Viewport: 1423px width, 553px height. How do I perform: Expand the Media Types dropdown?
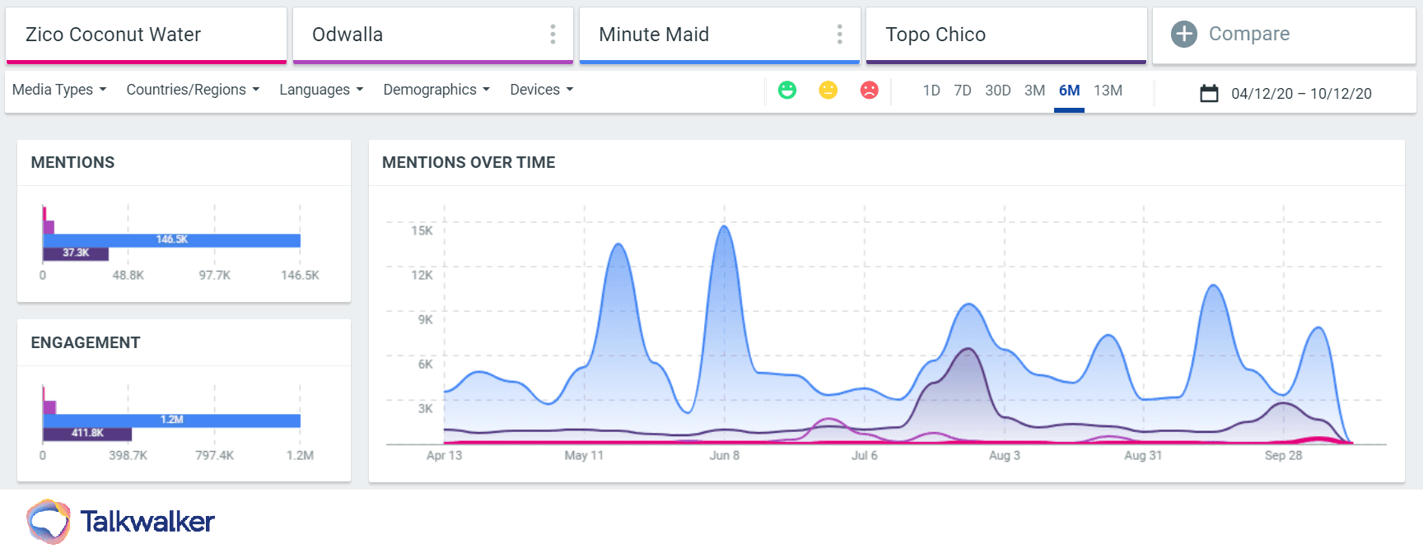click(59, 90)
